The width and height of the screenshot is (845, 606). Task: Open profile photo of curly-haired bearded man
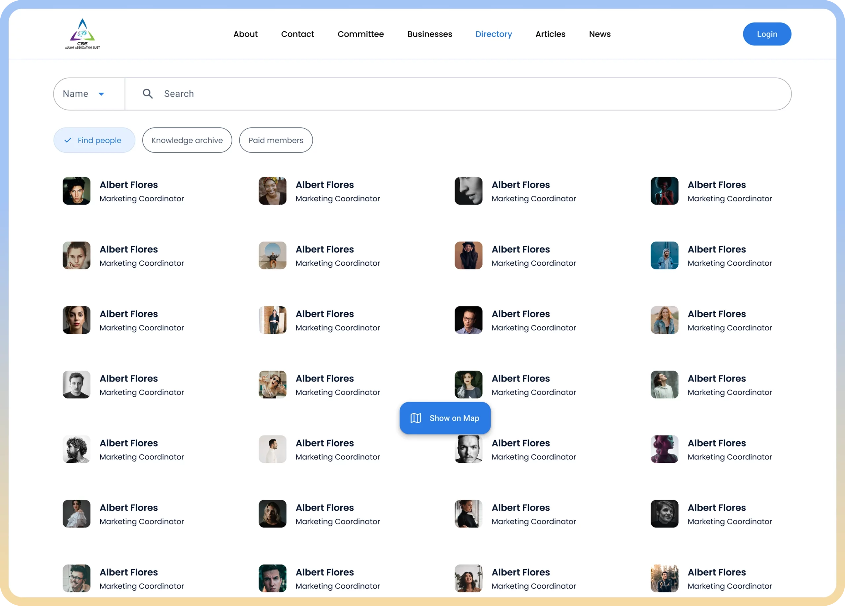[76, 449]
